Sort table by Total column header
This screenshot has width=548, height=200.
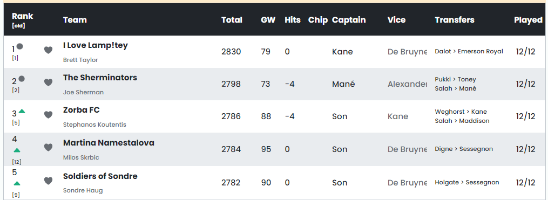point(232,20)
